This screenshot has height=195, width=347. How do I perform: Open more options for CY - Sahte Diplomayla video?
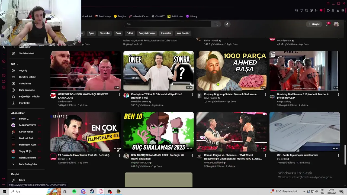(338, 155)
